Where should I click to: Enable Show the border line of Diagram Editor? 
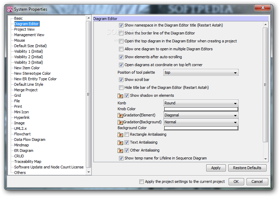click(121, 33)
